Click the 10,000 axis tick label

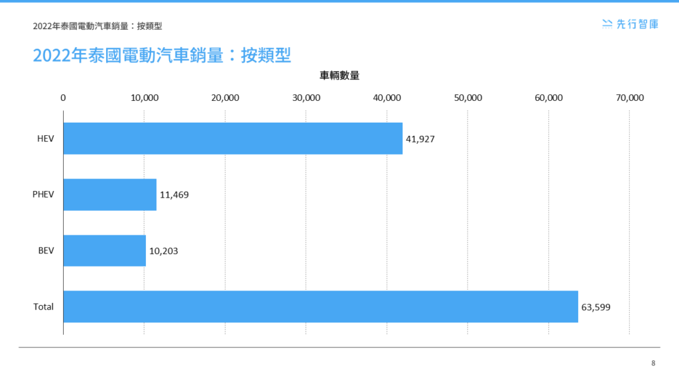pyautogui.click(x=145, y=98)
